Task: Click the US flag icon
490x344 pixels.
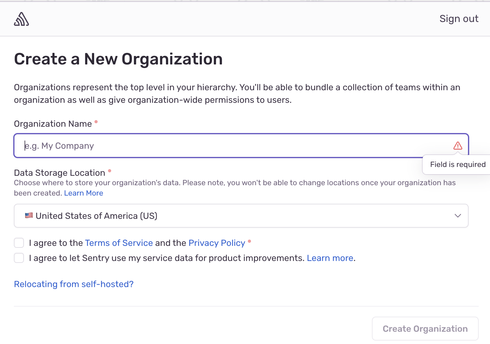Action: 29,216
